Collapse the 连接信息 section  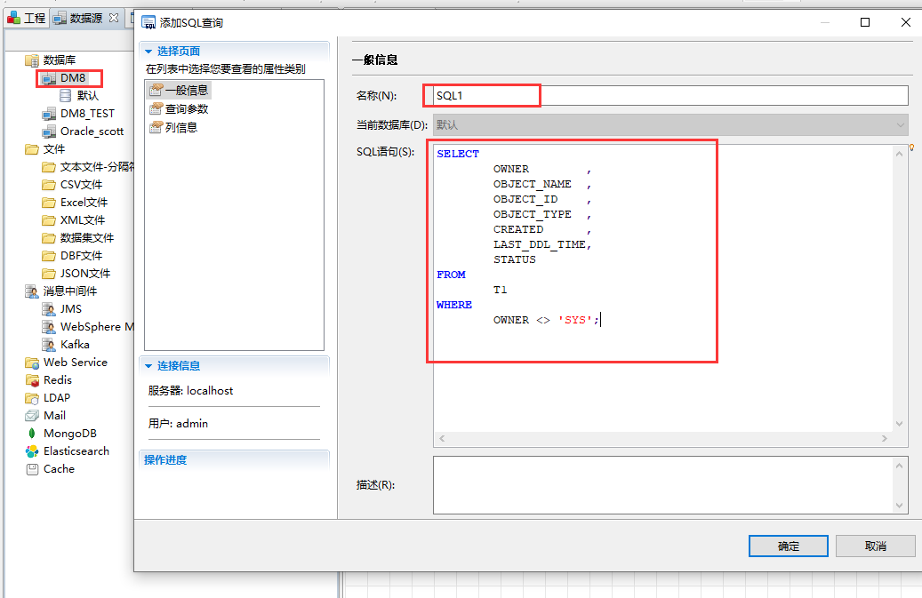[x=148, y=366]
